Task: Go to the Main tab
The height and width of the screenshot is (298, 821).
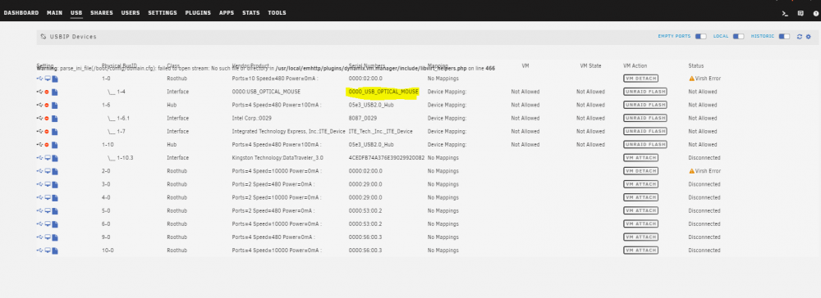Action: tap(55, 12)
